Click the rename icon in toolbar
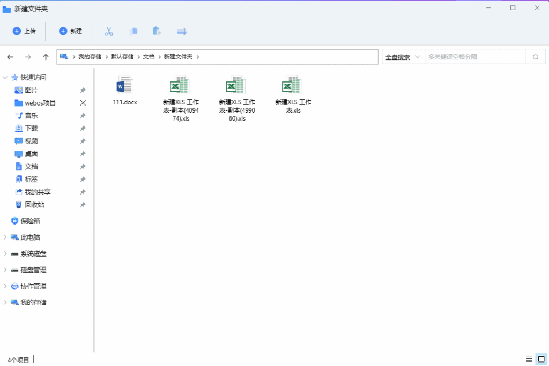549x366 pixels. tap(182, 32)
